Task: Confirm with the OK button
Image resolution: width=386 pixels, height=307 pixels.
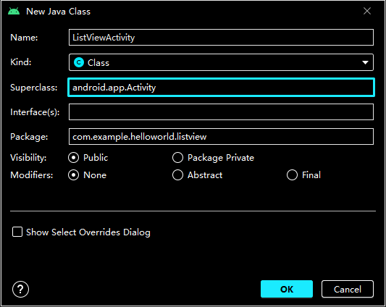Action: click(287, 289)
